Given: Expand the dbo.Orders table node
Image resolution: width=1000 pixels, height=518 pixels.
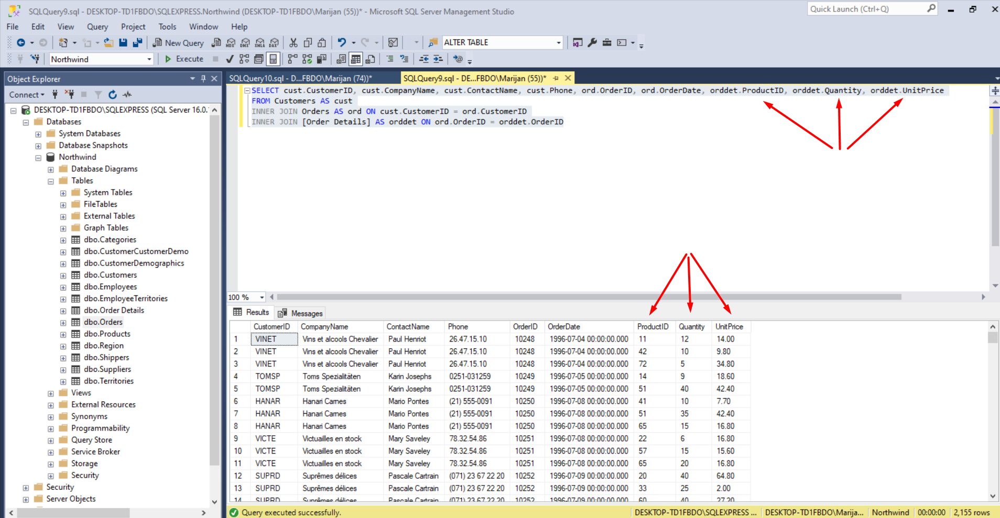Looking at the screenshot, I should tap(63, 323).
